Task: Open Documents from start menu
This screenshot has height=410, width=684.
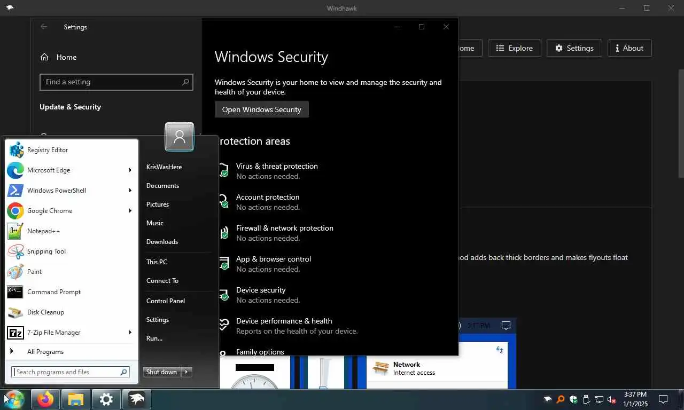Action: [x=162, y=186]
